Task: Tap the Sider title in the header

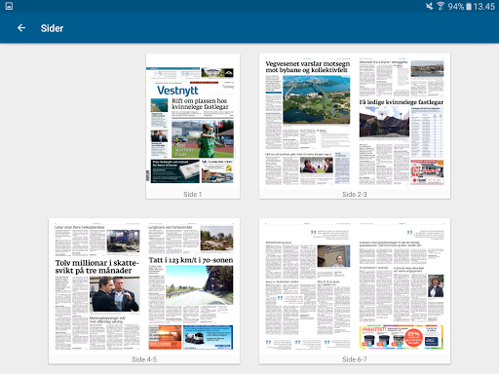Action: pyautogui.click(x=52, y=28)
